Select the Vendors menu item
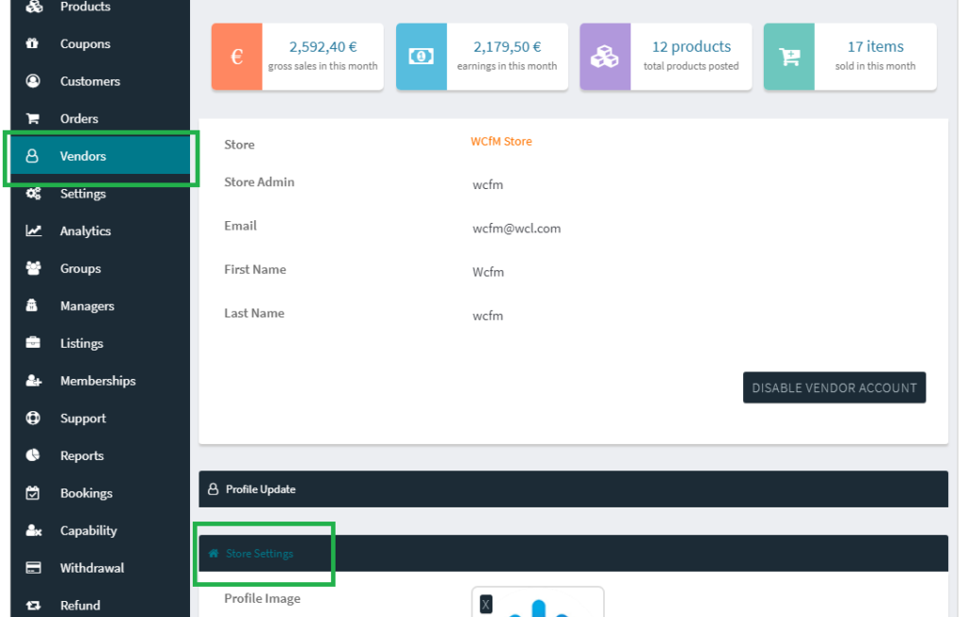 point(100,156)
